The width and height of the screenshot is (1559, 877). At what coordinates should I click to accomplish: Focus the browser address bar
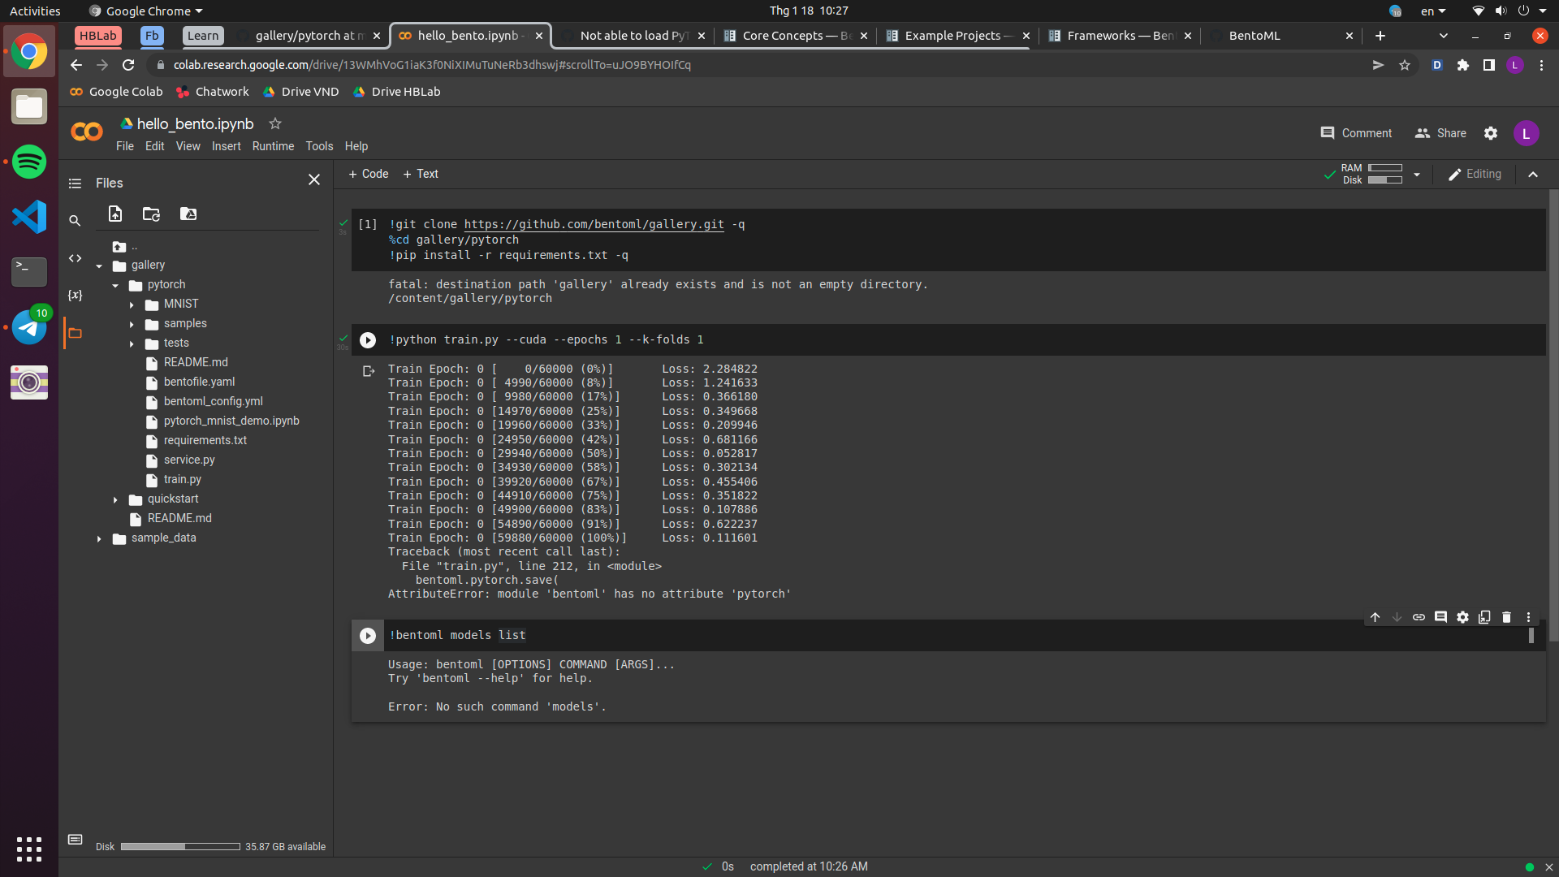click(487, 65)
